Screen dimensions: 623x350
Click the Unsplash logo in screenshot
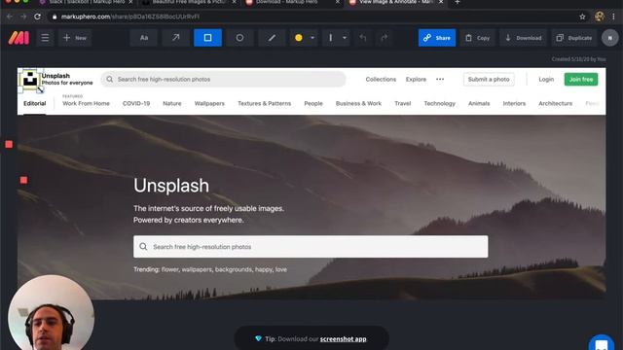pos(30,80)
